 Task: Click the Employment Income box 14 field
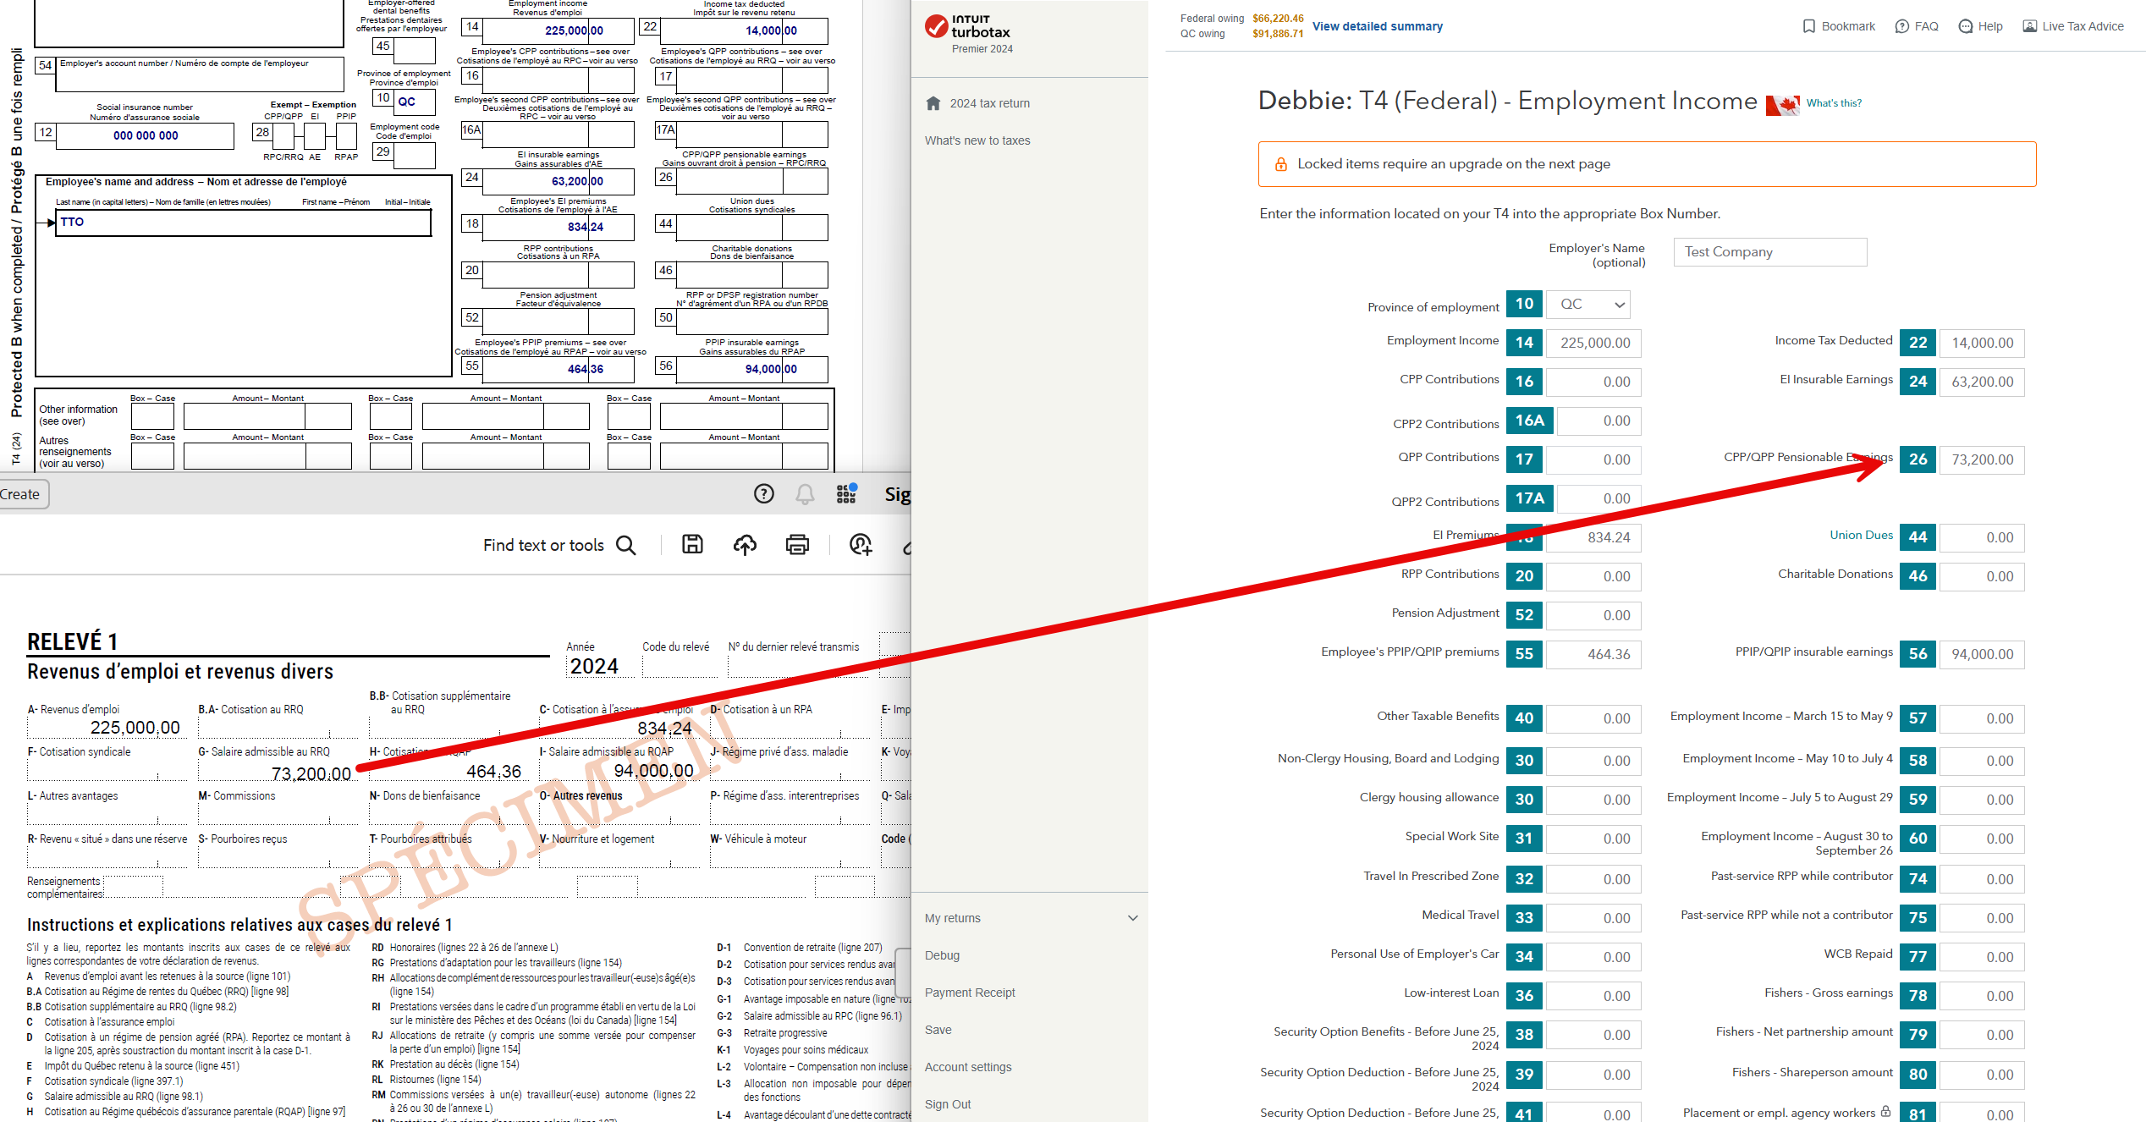point(1594,343)
